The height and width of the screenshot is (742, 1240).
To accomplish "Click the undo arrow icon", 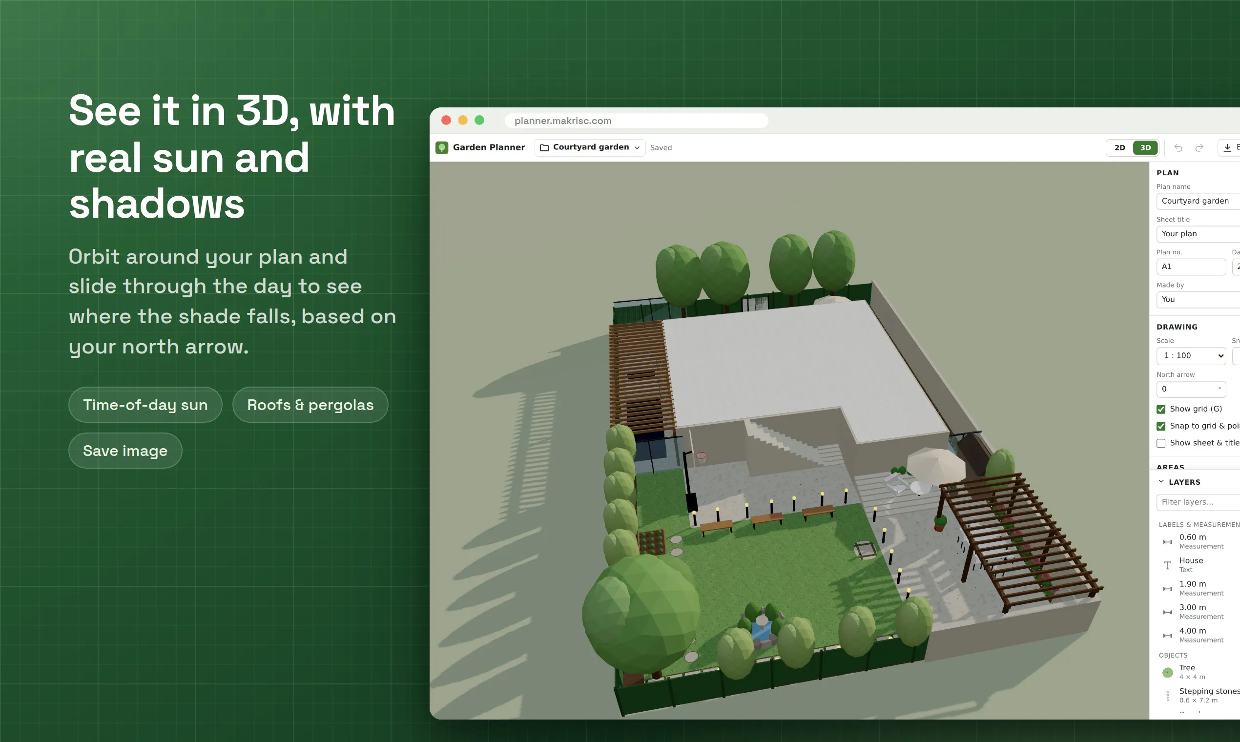I will pos(1178,147).
